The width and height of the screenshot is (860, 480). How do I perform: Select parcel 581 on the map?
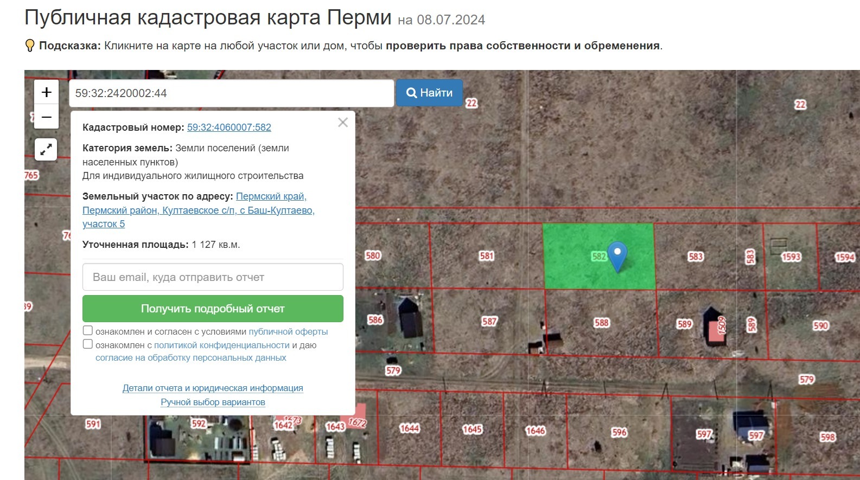click(486, 256)
